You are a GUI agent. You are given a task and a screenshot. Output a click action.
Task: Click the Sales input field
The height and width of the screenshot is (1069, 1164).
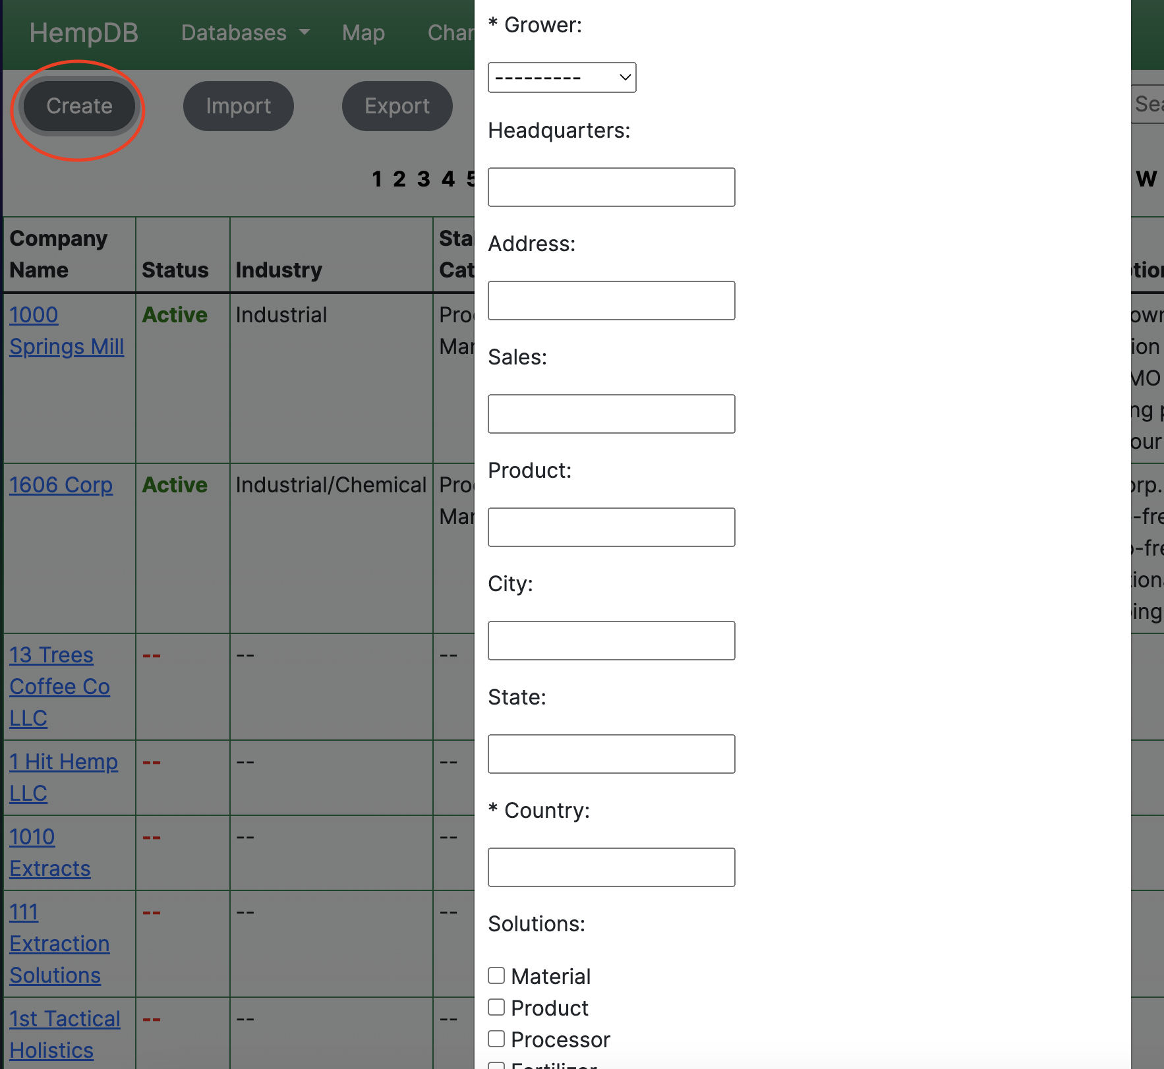[x=611, y=414]
